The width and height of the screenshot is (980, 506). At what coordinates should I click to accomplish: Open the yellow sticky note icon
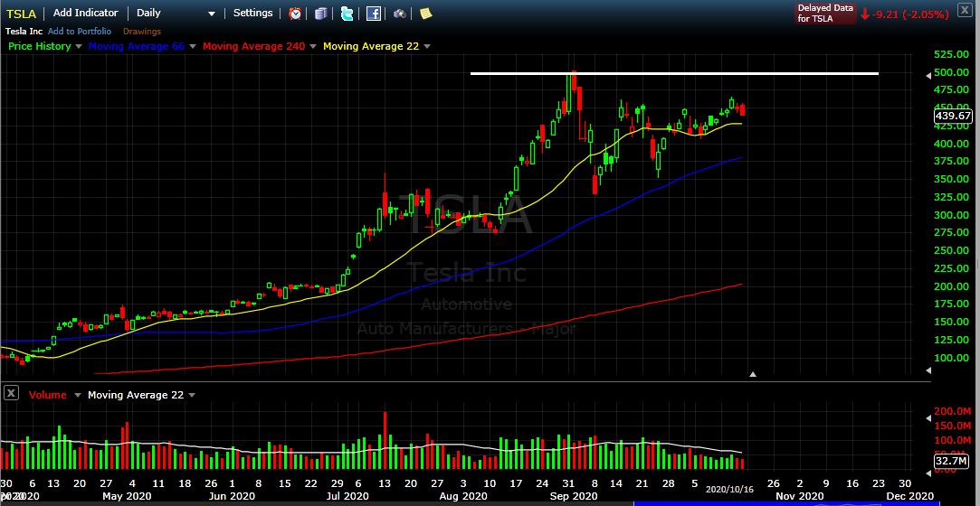click(x=425, y=14)
